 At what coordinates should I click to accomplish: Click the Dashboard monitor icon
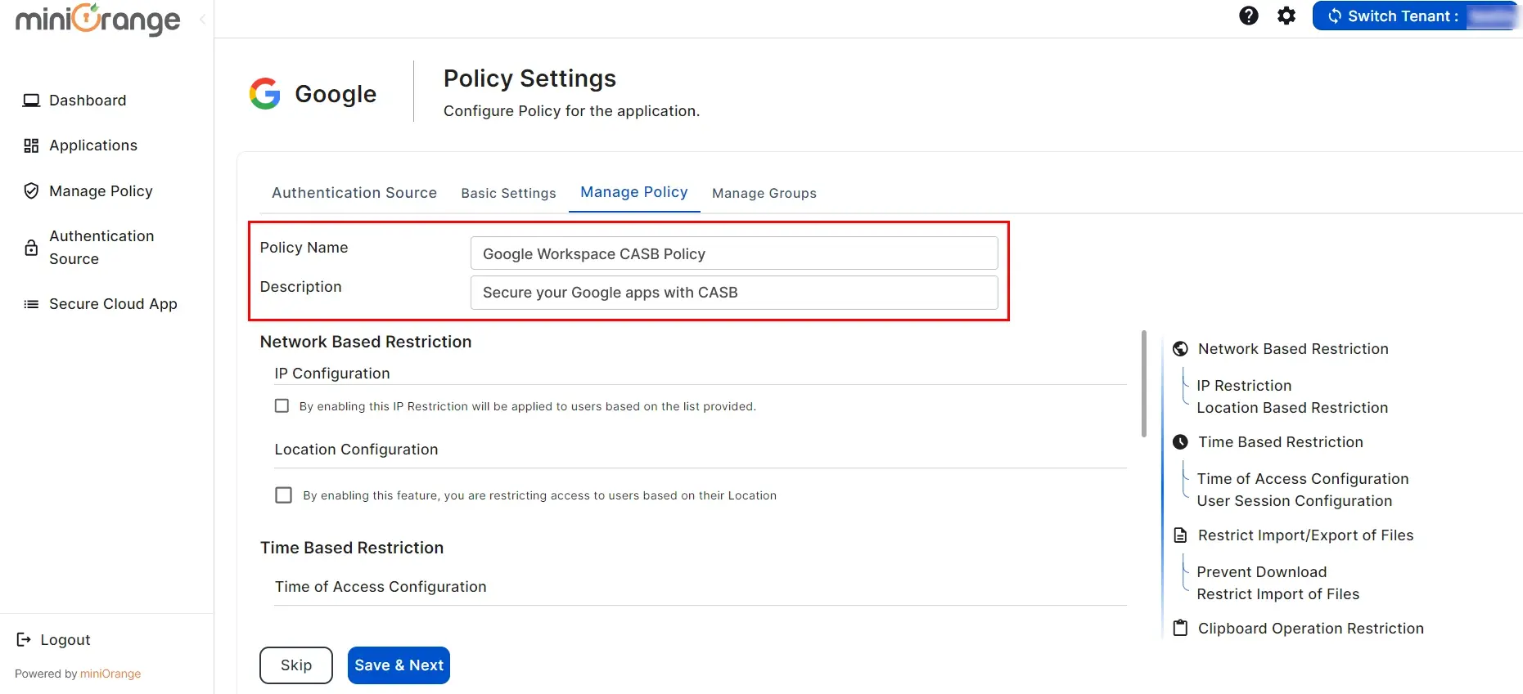tap(31, 101)
